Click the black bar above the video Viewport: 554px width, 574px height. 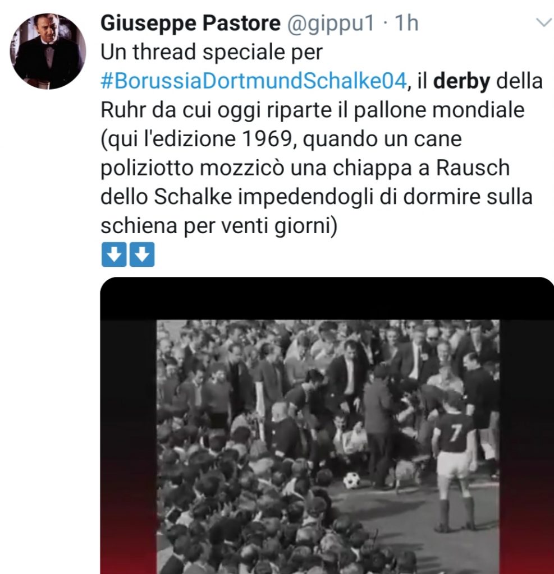tap(327, 298)
